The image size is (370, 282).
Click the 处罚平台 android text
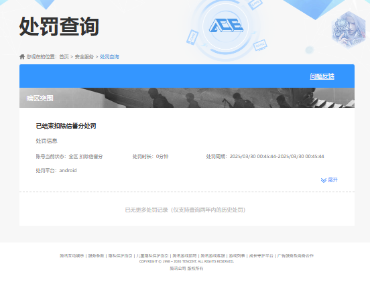(x=56, y=170)
